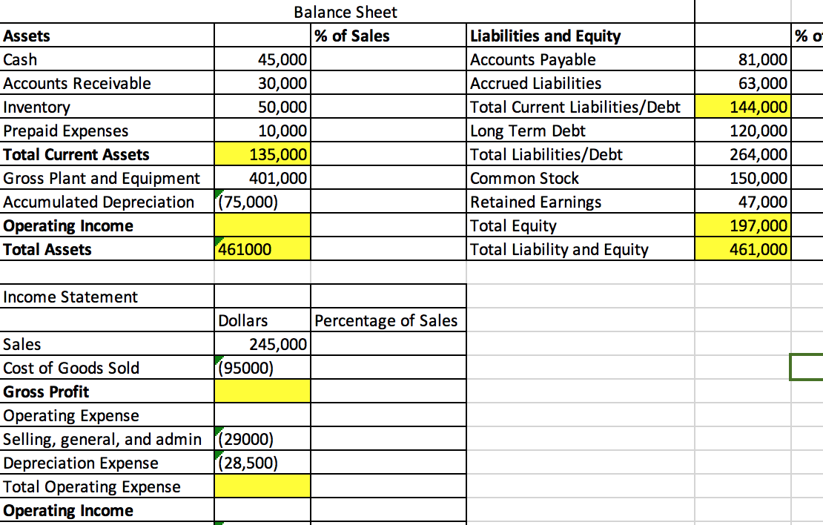The image size is (823, 525).
Task: Click the green error indicator on cell 461000
Action: [218, 240]
